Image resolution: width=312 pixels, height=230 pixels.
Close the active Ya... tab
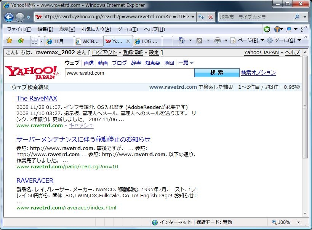click(128, 41)
